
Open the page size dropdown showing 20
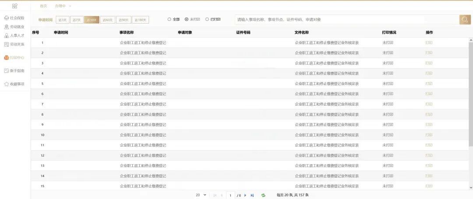(x=201, y=195)
